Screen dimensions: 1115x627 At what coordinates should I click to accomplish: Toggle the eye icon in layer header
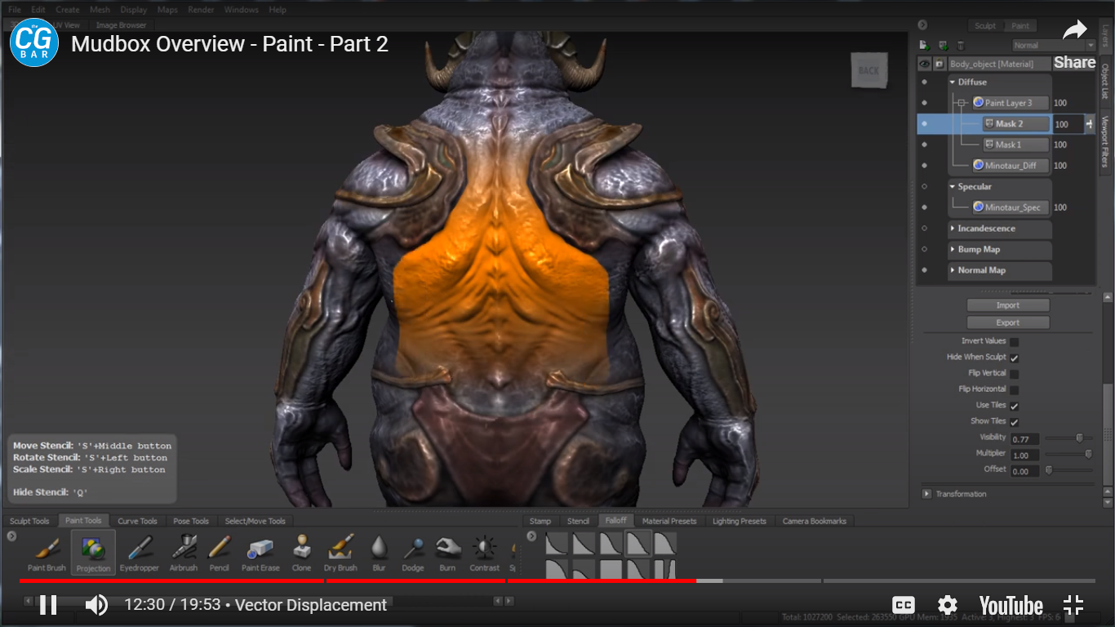tap(925, 64)
